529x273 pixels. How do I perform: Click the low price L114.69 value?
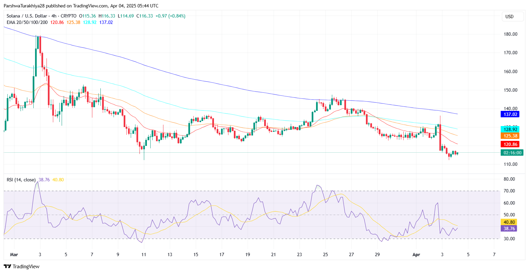click(126, 16)
